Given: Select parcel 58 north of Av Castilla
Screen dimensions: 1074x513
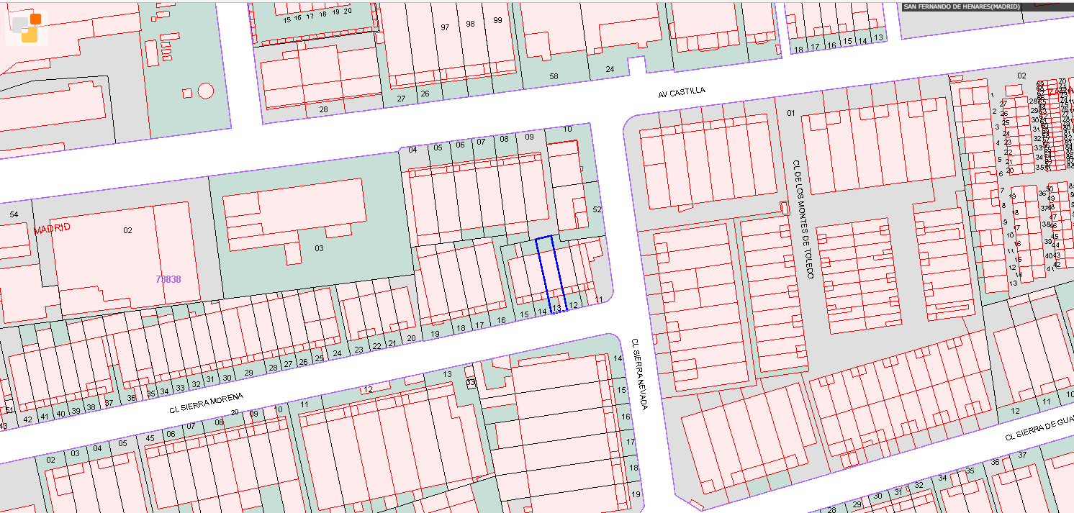Looking at the screenshot, I should (554, 76).
